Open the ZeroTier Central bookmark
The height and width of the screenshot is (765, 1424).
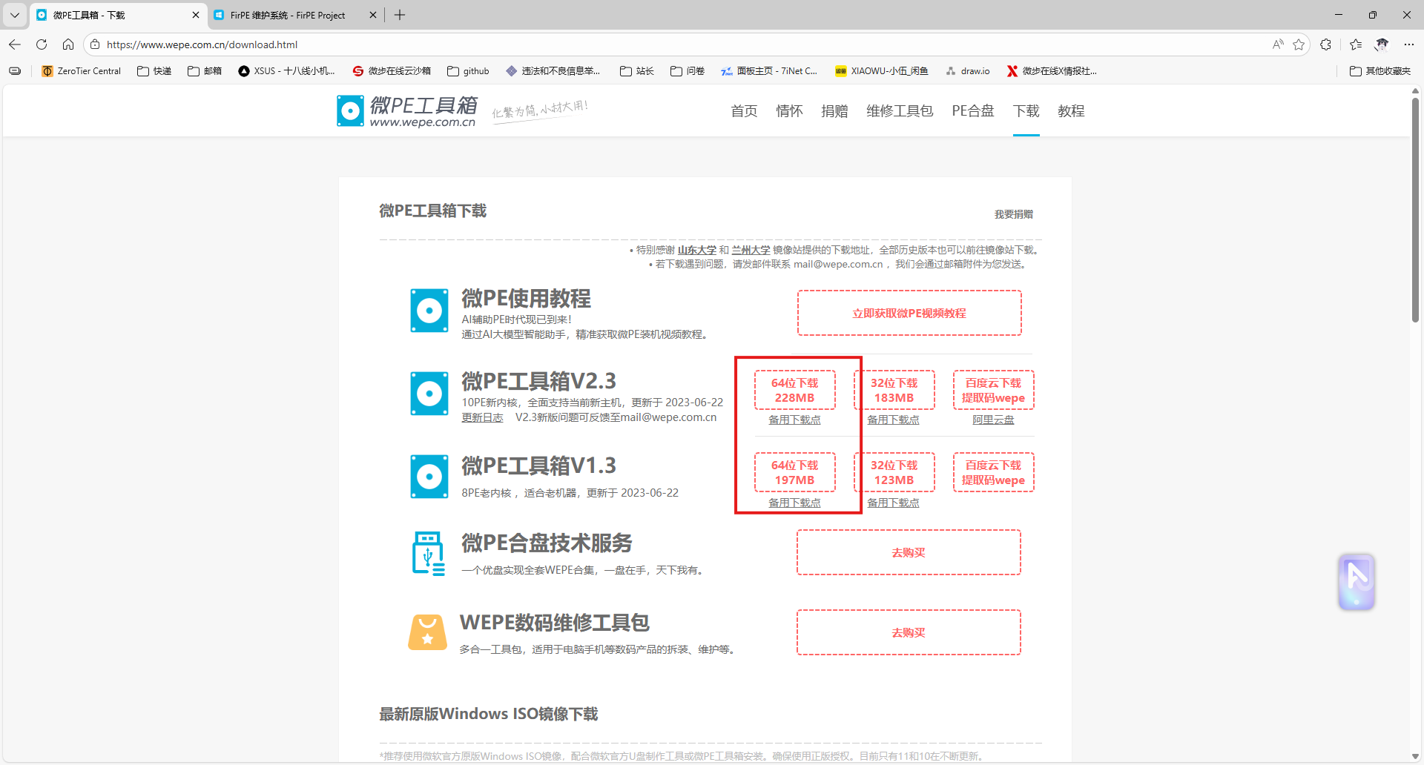81,70
